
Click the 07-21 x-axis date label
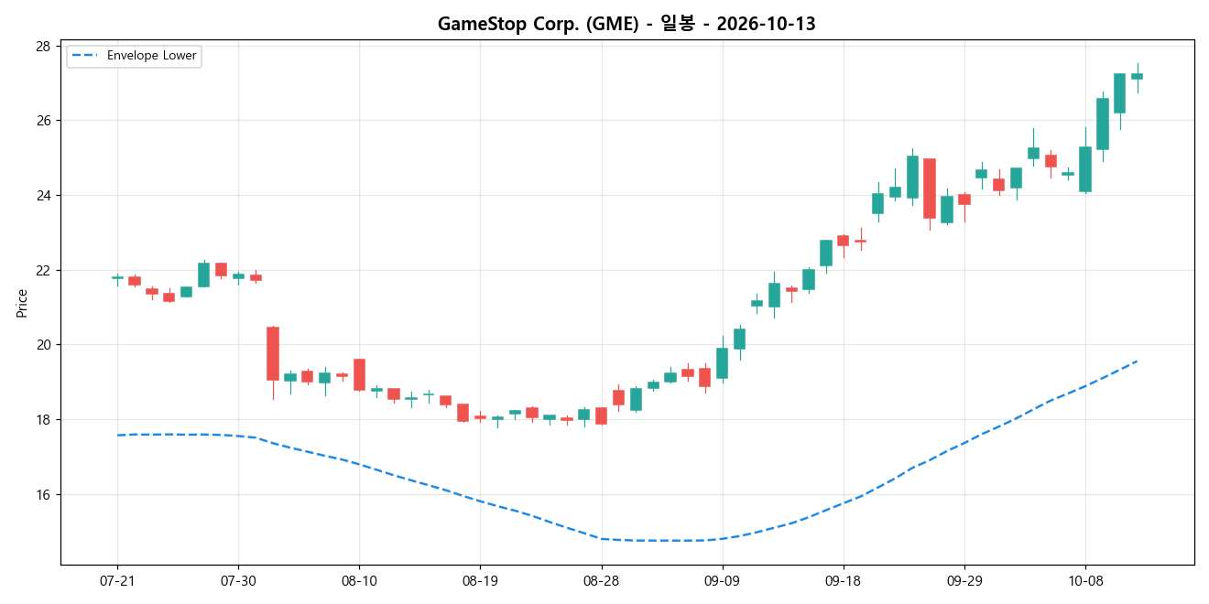117,580
